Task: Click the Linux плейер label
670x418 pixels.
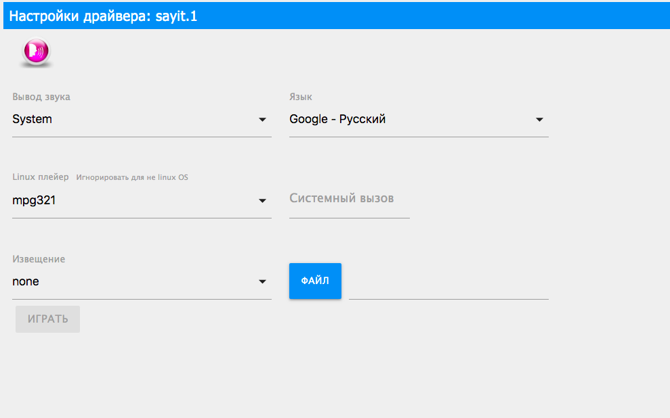Action: [x=40, y=177]
